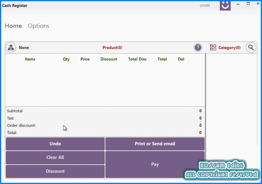Viewport: 262px width, 184px height.
Task: Click the Subtotal label
Action: [15, 111]
